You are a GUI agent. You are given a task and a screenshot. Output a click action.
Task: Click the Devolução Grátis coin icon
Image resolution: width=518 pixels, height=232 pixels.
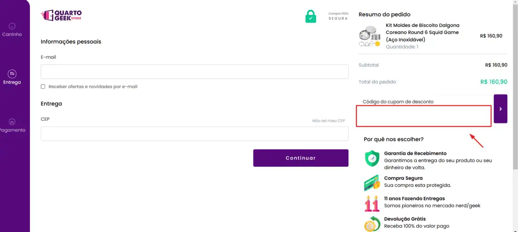372,224
